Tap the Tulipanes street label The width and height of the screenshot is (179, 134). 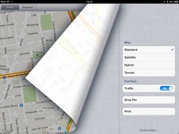32,33
